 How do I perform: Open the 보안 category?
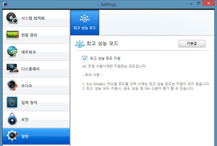36,119
